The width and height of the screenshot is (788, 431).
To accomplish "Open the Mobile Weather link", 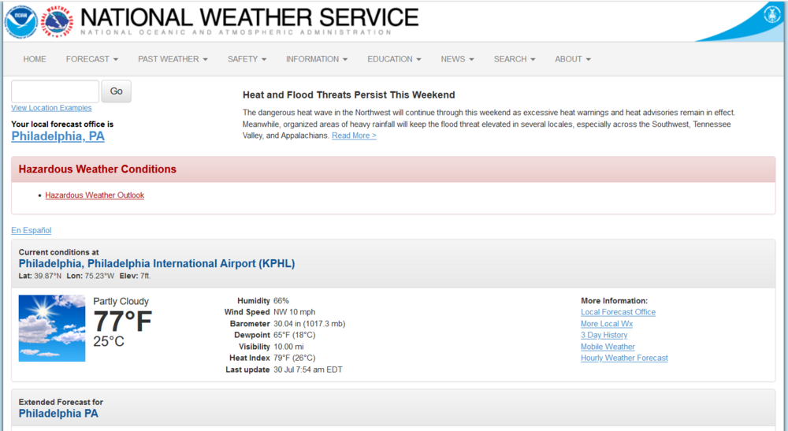I will click(608, 347).
